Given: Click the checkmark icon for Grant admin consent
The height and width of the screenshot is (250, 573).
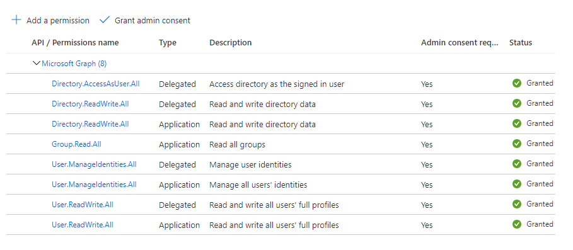Looking at the screenshot, I should pyautogui.click(x=105, y=20).
